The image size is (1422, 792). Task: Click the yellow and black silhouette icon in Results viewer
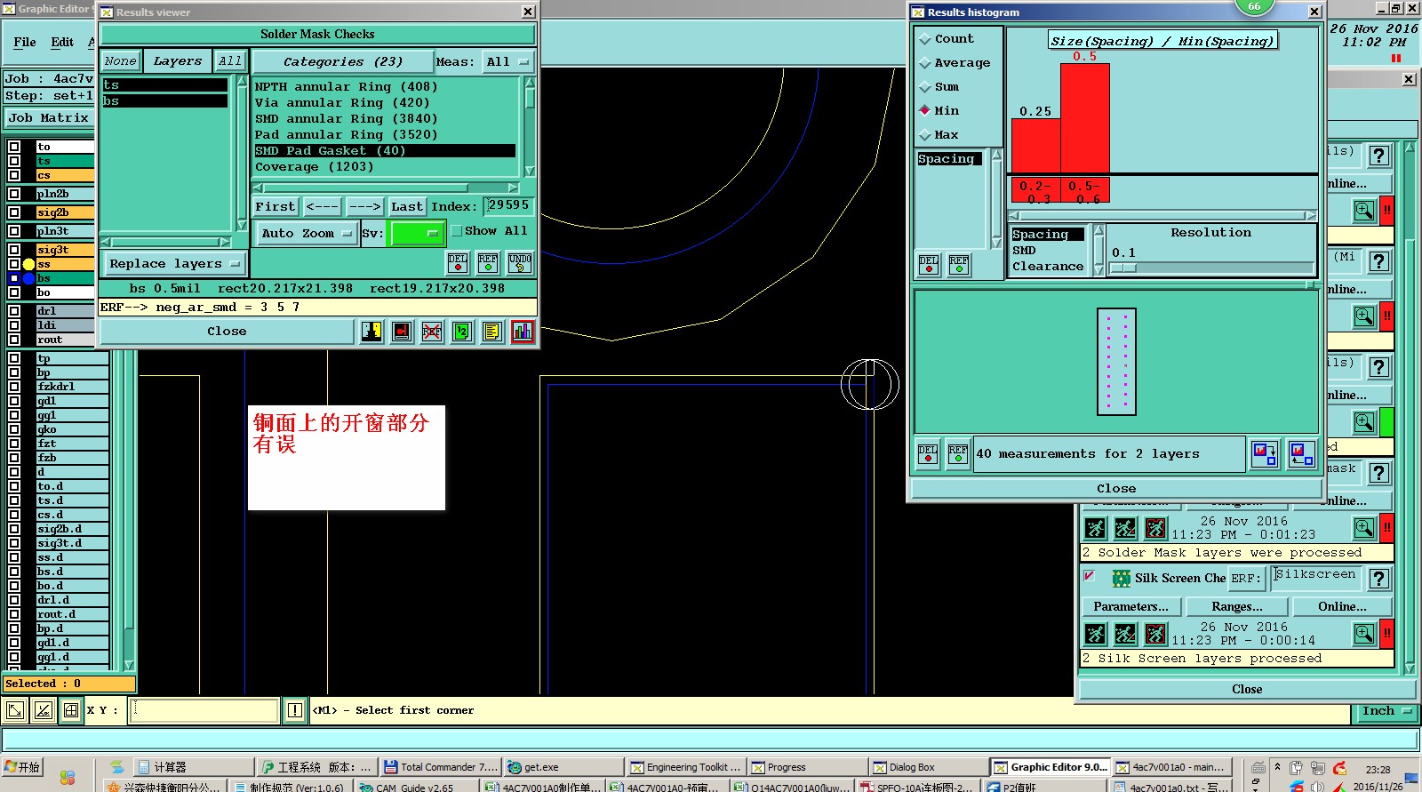[371, 332]
